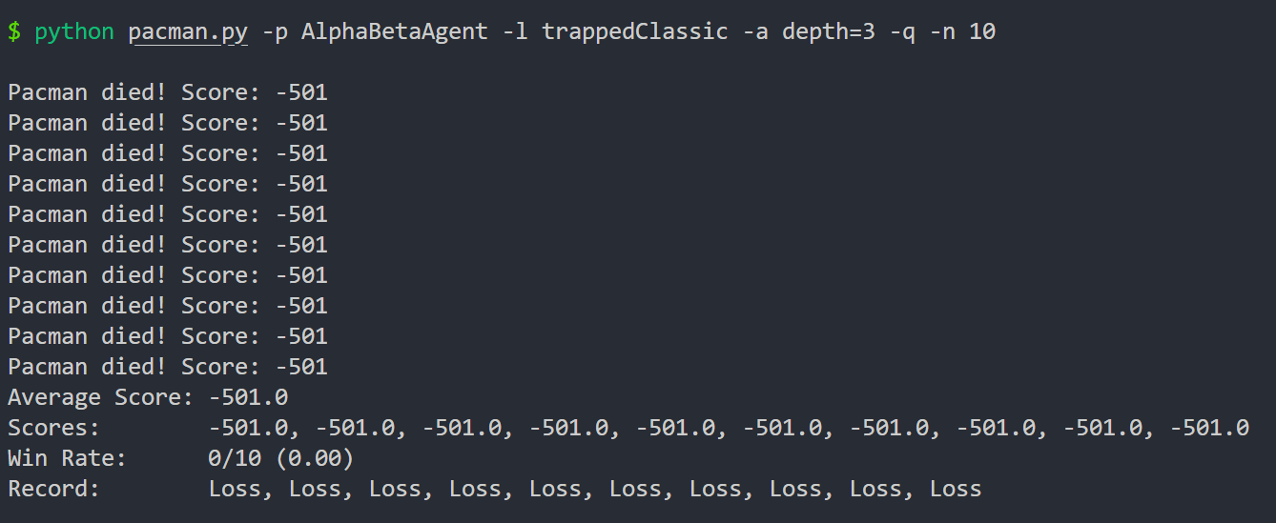Click the green dollar prompt symbol
Screen dimensions: 1276x523
point(14,32)
